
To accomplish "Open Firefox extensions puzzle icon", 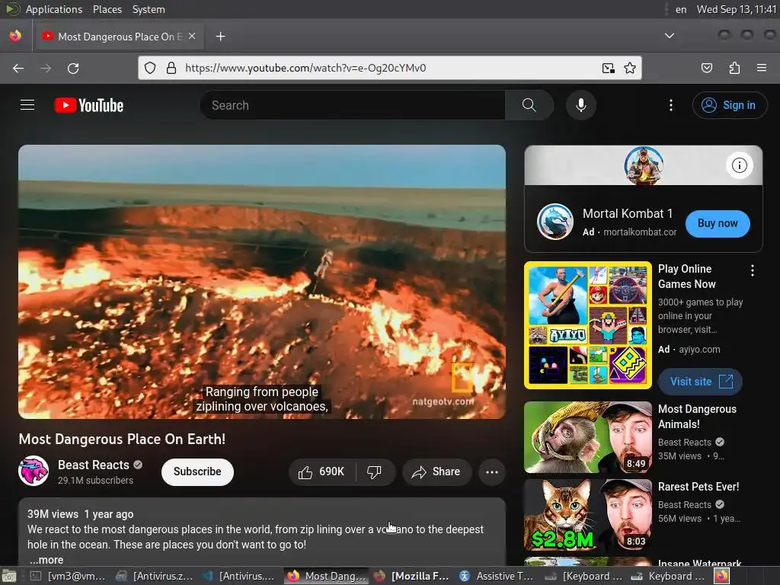I will (734, 68).
